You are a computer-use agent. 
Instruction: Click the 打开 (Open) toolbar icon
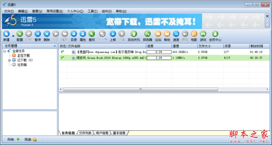click(x=56, y=34)
